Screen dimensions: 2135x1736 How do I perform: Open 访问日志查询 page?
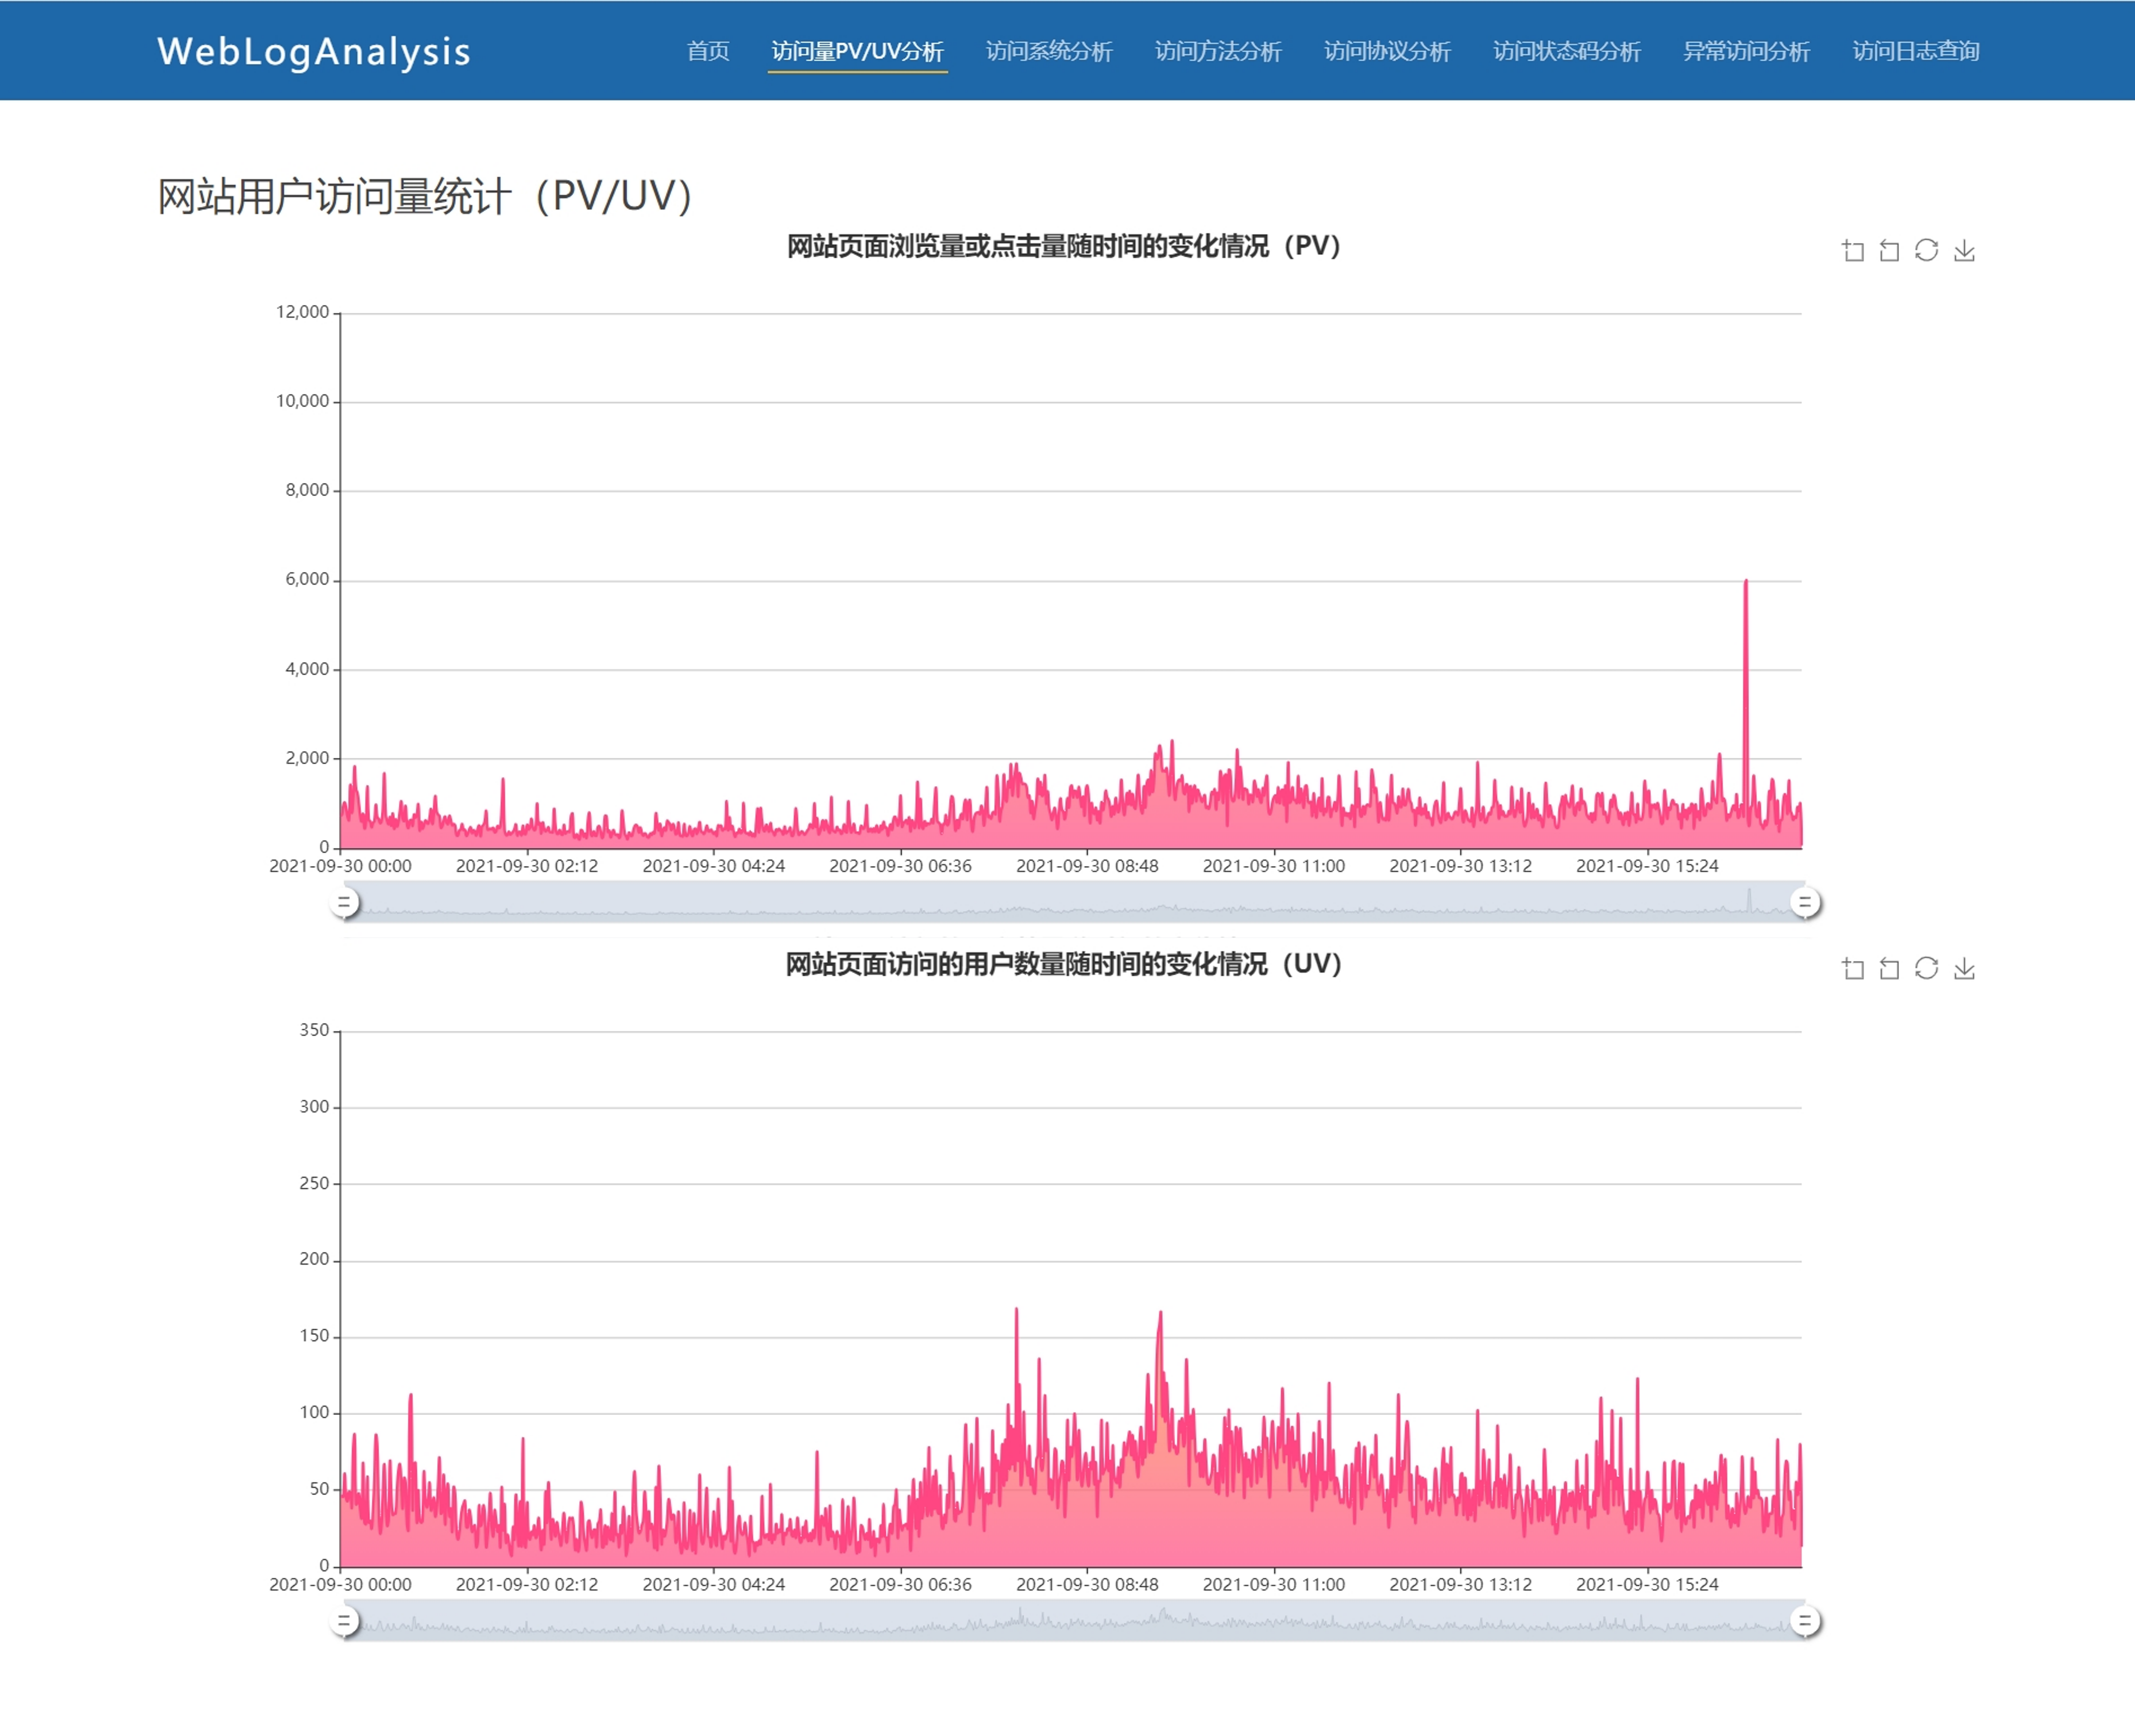(x=1915, y=51)
